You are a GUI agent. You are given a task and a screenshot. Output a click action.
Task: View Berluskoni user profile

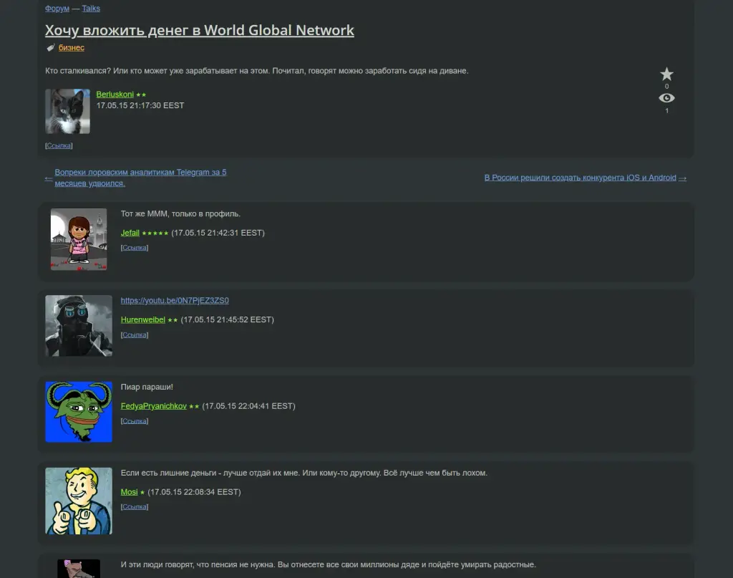(x=115, y=95)
